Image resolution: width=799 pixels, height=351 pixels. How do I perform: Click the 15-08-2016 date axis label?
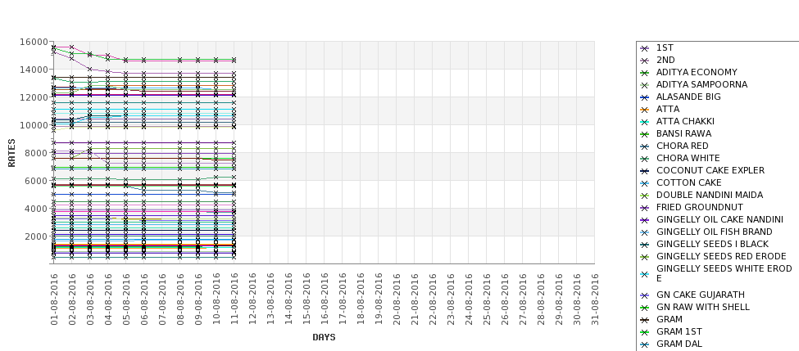[306, 299]
